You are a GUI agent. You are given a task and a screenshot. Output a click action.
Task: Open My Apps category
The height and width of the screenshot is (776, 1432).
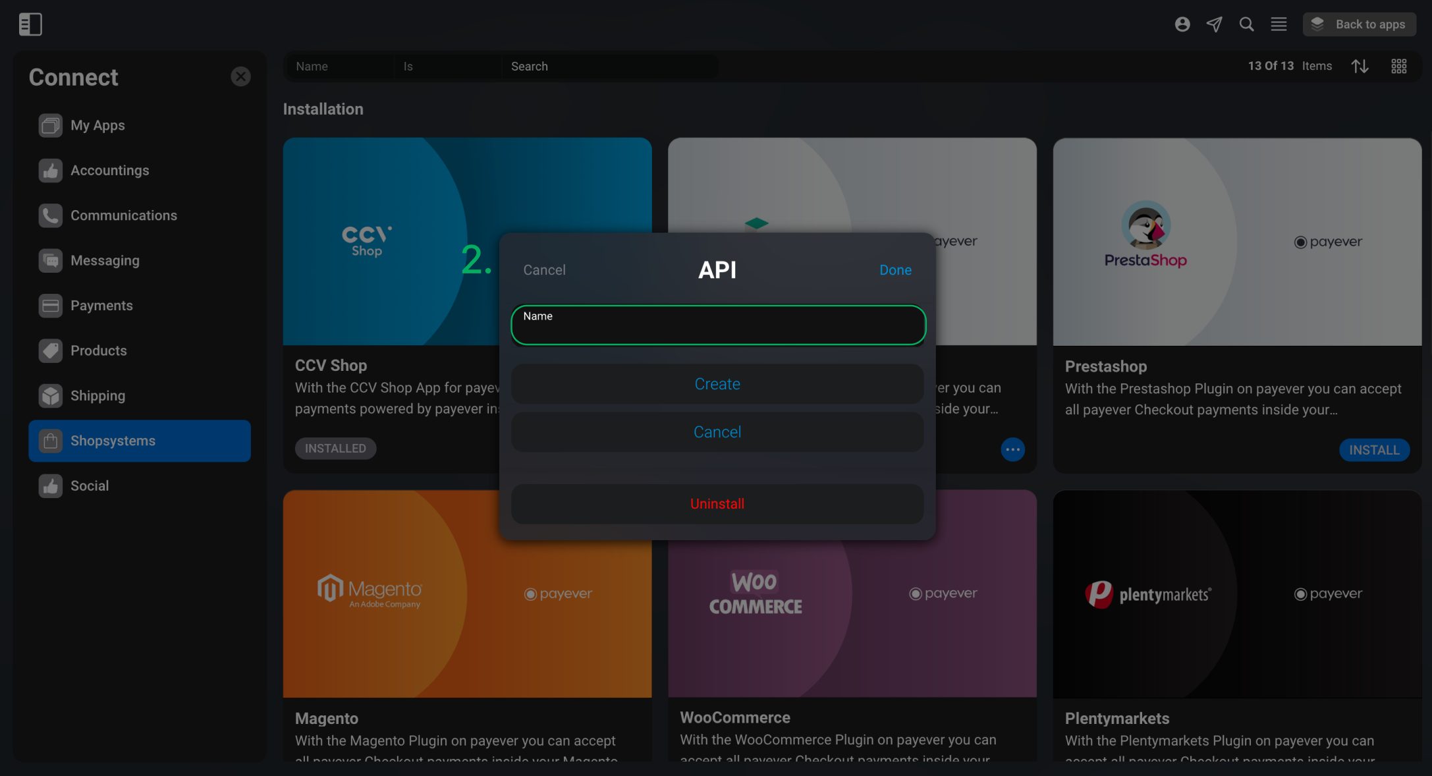tap(140, 125)
